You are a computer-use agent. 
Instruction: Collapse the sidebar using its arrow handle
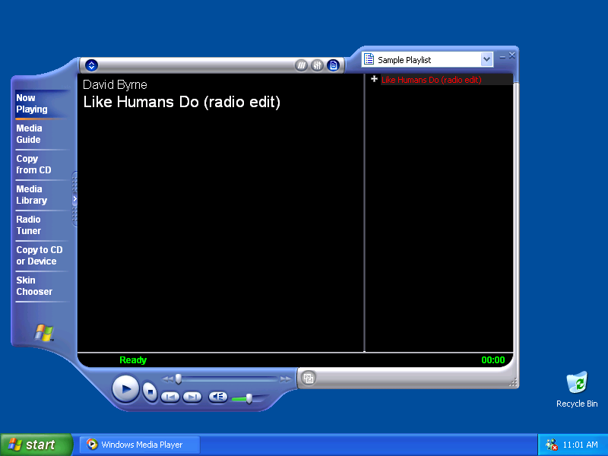point(74,199)
